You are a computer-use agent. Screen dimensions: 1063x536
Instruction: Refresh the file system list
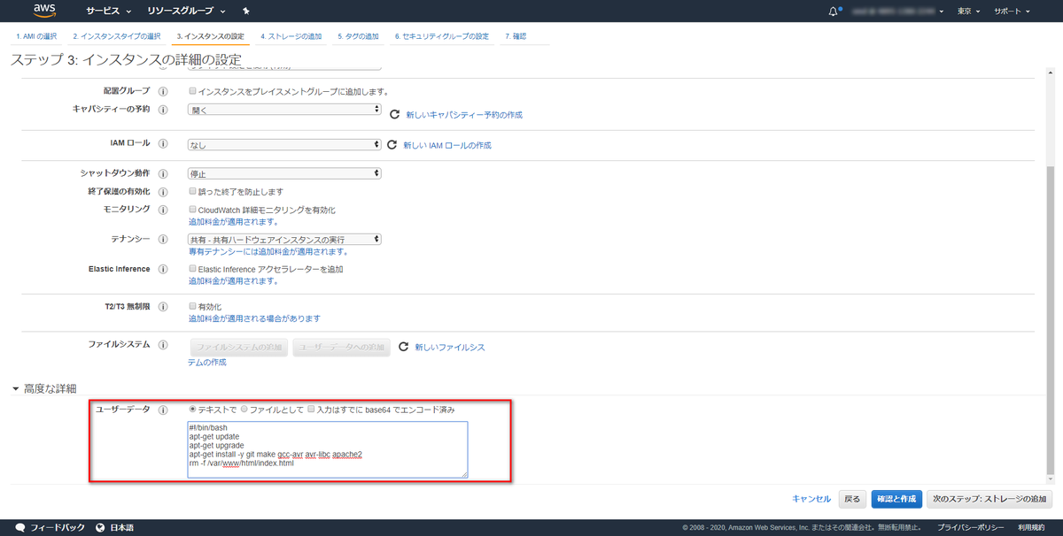click(403, 347)
